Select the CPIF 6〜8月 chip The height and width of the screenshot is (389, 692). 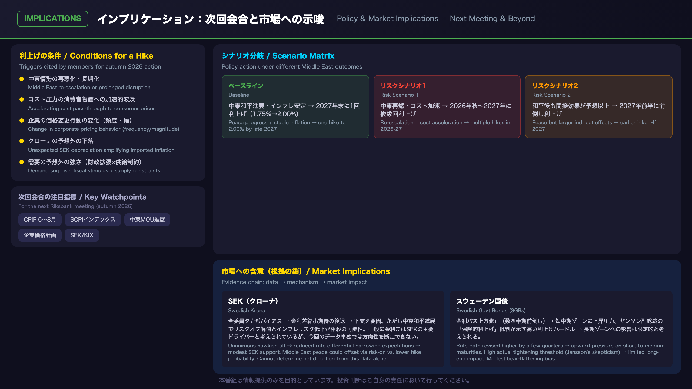[40, 220]
